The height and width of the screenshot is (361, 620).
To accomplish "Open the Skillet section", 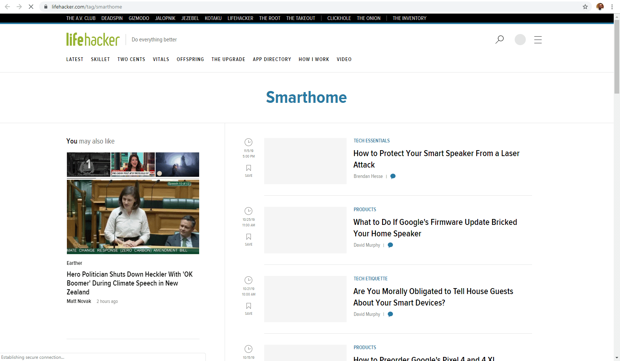I will pos(101,59).
